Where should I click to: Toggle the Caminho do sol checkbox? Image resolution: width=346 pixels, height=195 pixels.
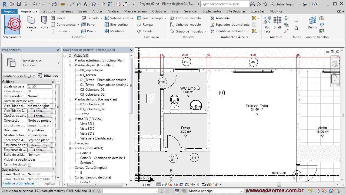pyautogui.click(x=30, y=165)
